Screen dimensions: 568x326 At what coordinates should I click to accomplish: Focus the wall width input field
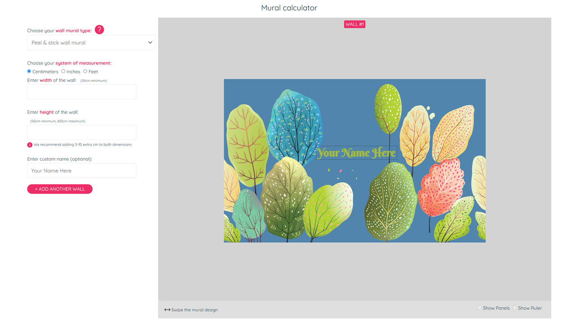[x=81, y=92]
